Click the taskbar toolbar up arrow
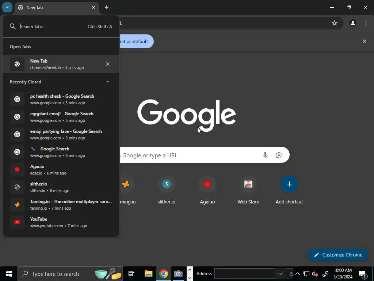374x281 pixels. point(190,270)
